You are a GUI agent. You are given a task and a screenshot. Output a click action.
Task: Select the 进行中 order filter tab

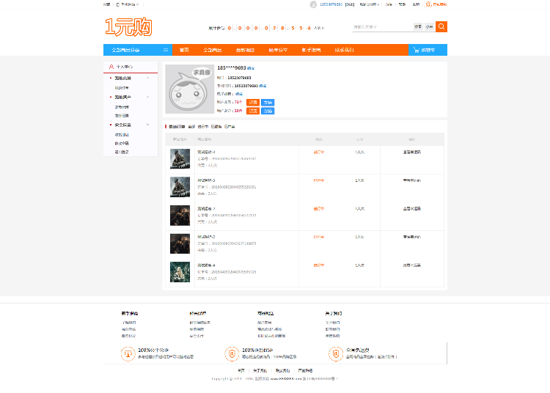[203, 127]
